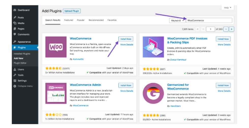Open the Vendidero author link
This screenshot has width=249, height=128.
pos(176,106)
